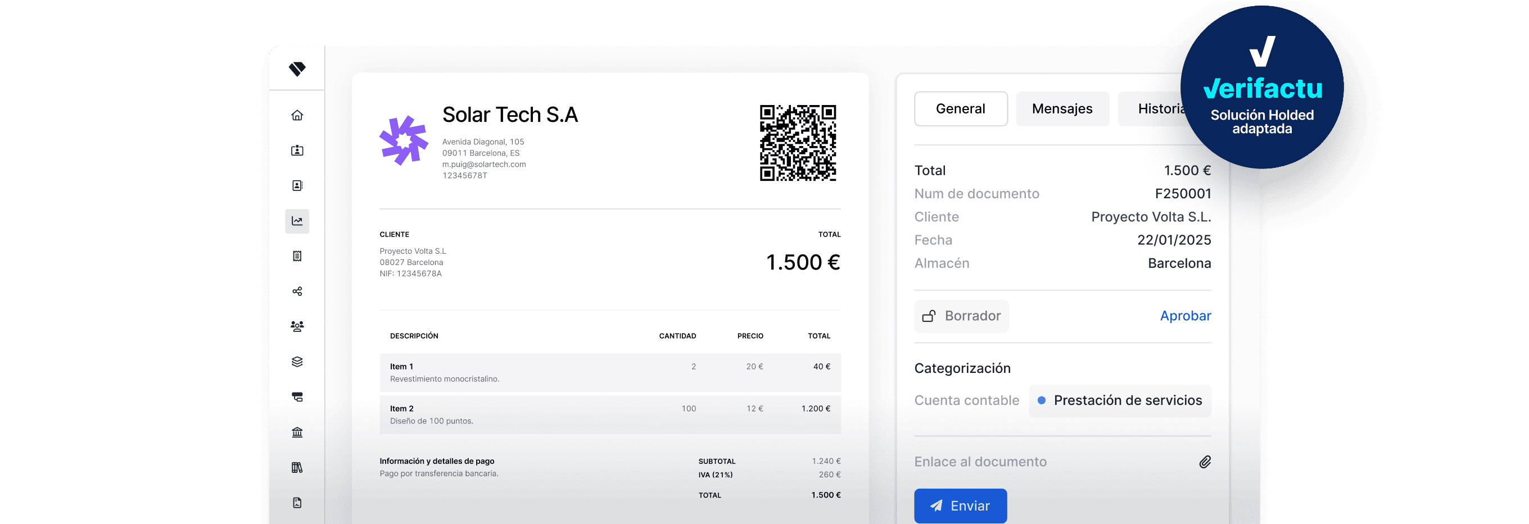Open the share nodes icon in sidebar
Viewport: 1529px width, 524px height.
[297, 291]
